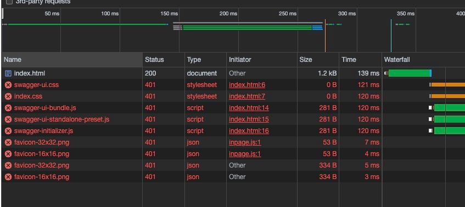465x207 pixels.
Task: Sort by the Time column header
Action: [360, 60]
